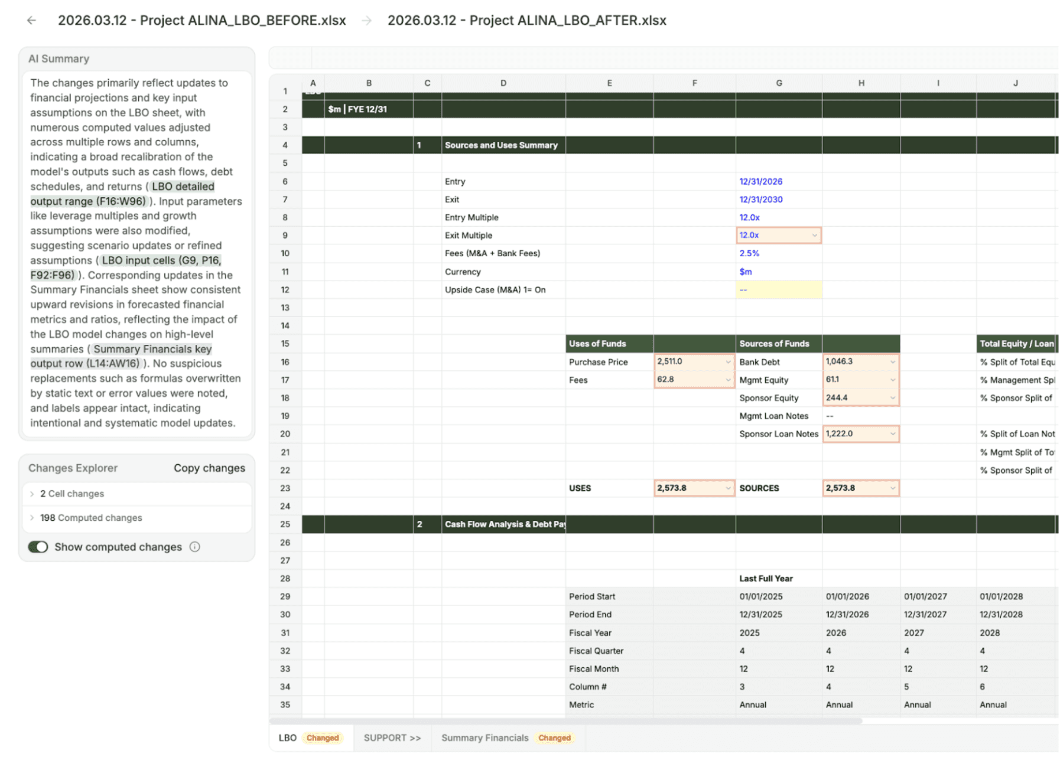Select the Fiscal Year 2025 cell
1060x757 pixels.
click(x=779, y=633)
